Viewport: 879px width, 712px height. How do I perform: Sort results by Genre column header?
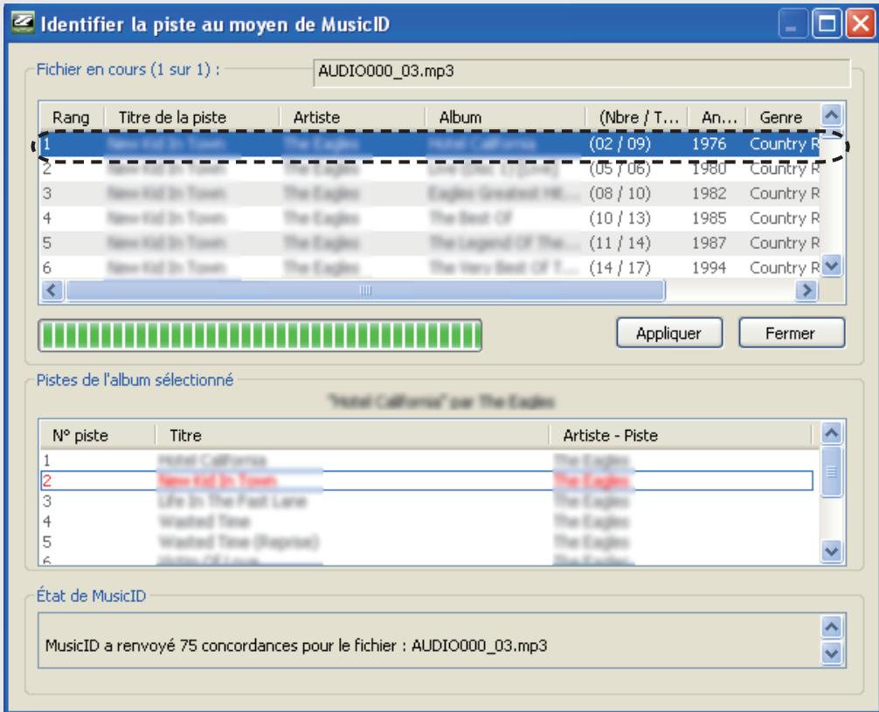click(783, 117)
